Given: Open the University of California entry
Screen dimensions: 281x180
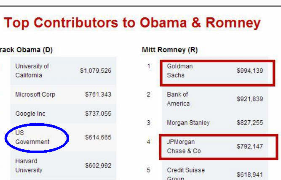Looking at the screenshot, I should tap(32, 71).
